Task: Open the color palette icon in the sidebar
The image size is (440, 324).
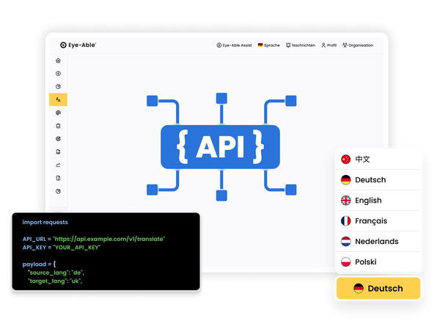Action: pos(58,113)
